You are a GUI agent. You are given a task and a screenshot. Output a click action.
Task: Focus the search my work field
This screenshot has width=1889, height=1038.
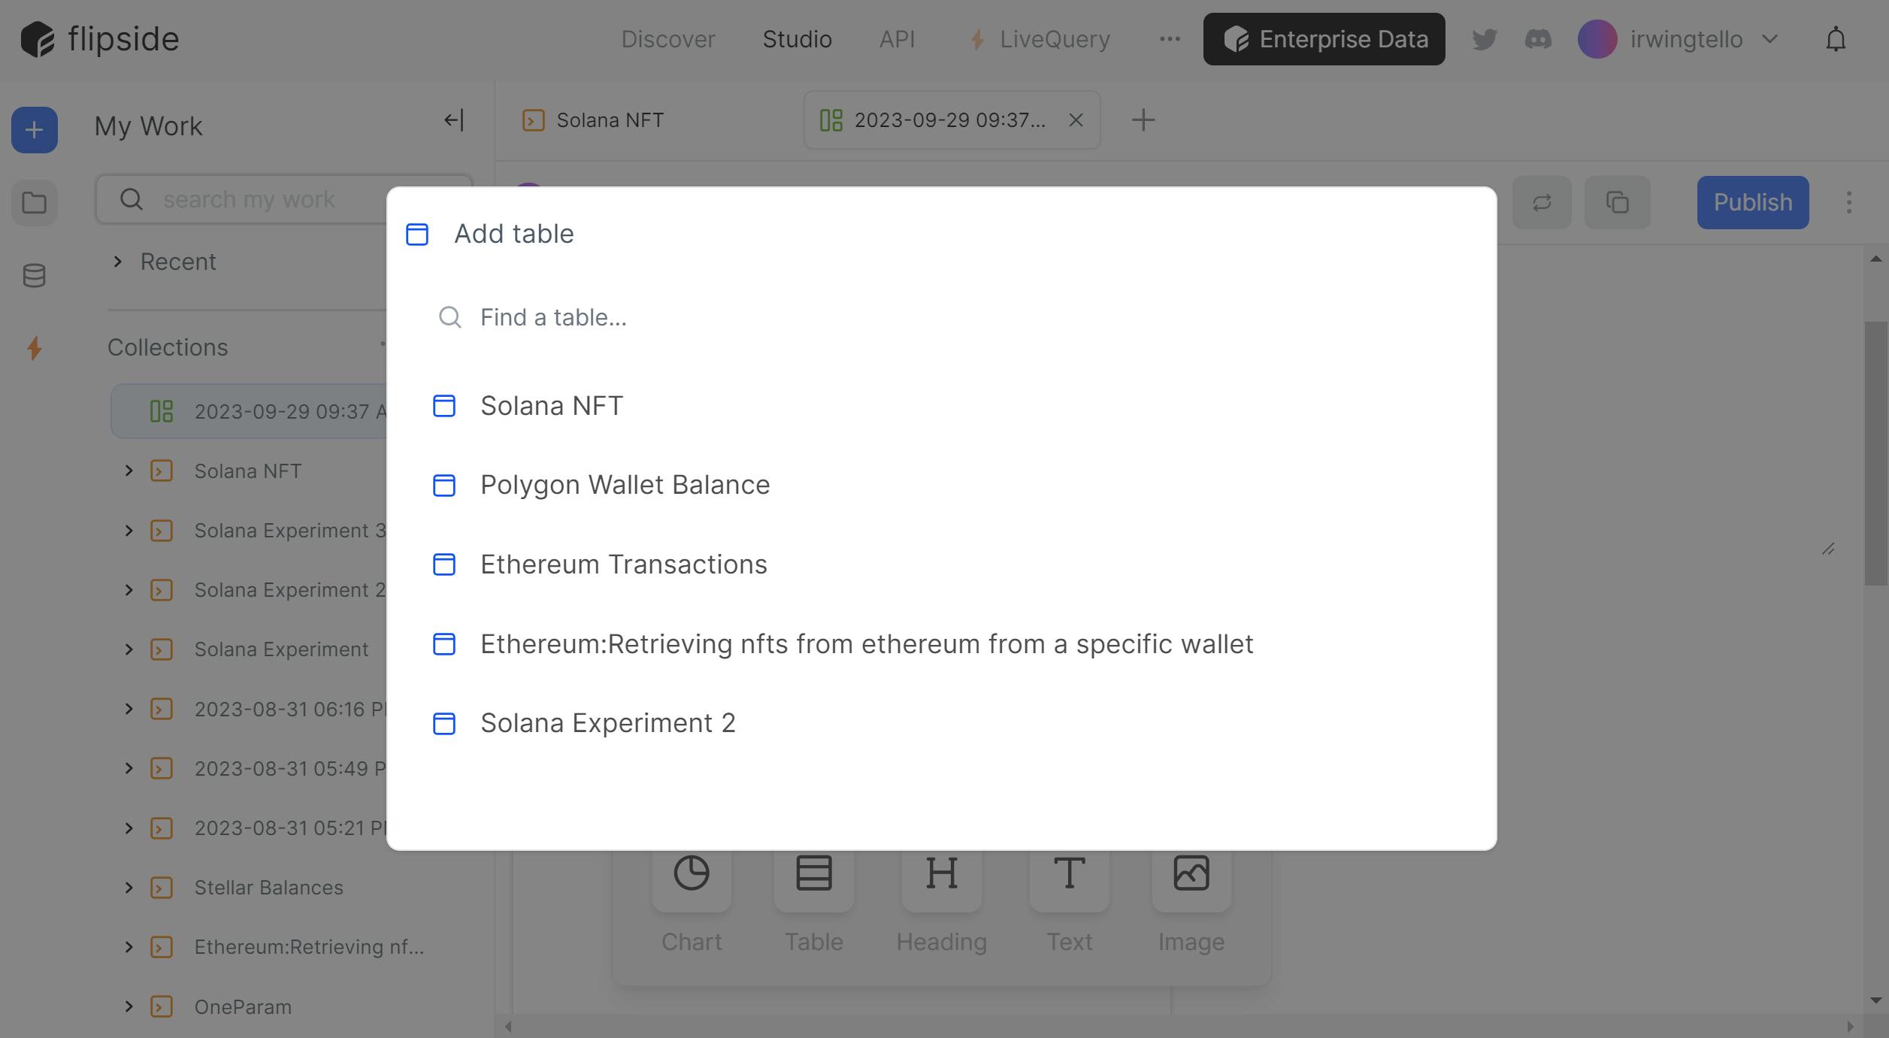[x=284, y=199]
